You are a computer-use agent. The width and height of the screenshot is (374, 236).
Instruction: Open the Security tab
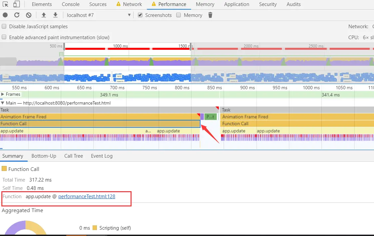(x=268, y=4)
